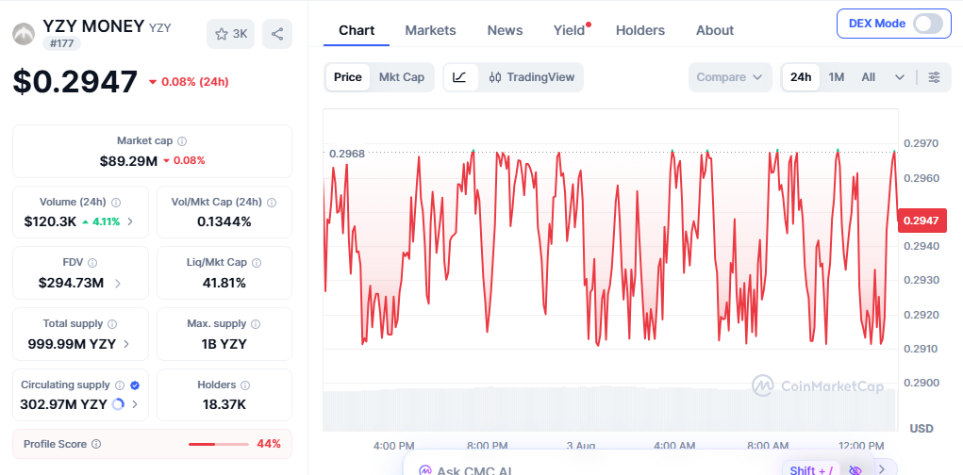The height and width of the screenshot is (475, 963).
Task: Open Circulating supply info icon
Action: point(120,385)
